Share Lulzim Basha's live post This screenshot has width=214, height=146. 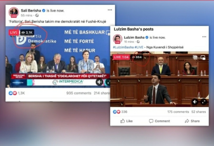(x=192, y=121)
